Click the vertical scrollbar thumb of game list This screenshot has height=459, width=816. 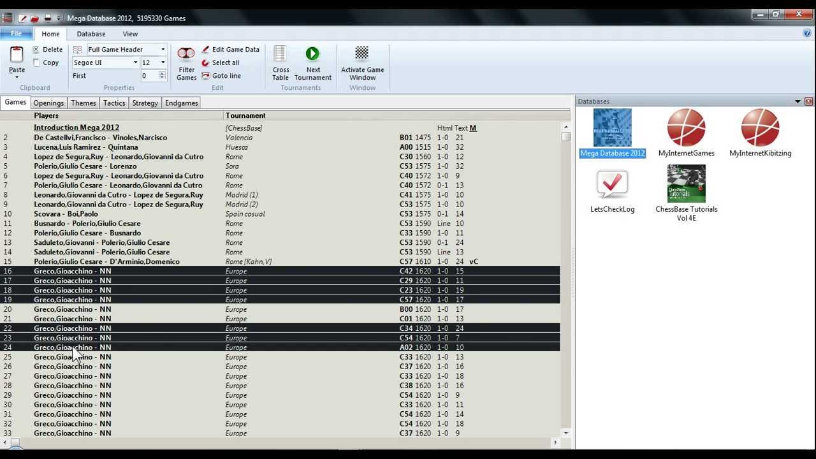(x=566, y=137)
